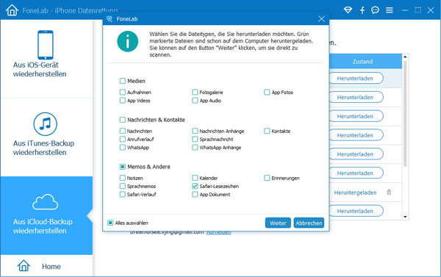Check the Sprachmemos checkbox
The image size is (441, 277).
pyautogui.click(x=123, y=186)
